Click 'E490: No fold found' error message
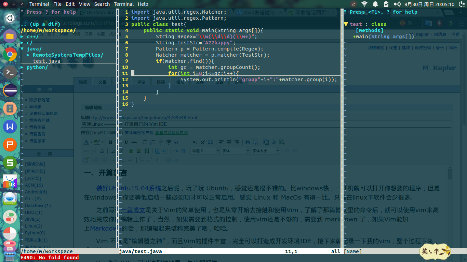The image size is (467, 262). (x=50, y=258)
